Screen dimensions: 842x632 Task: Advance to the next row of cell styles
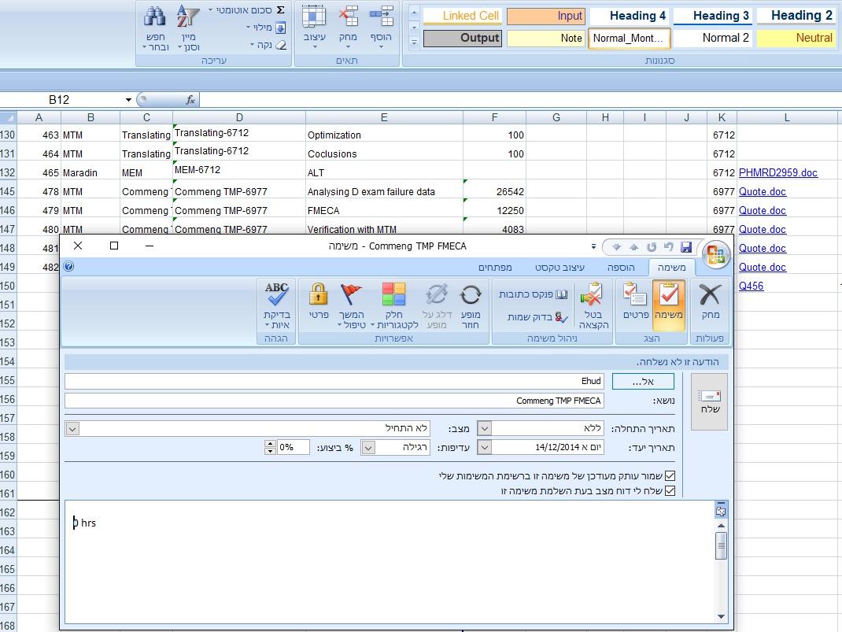pos(414,28)
